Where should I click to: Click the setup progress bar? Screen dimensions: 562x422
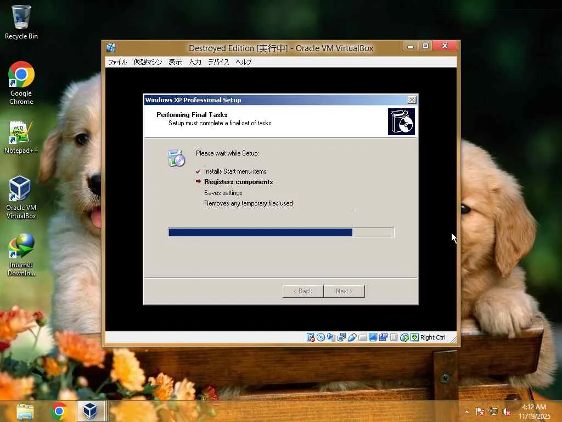tap(281, 232)
